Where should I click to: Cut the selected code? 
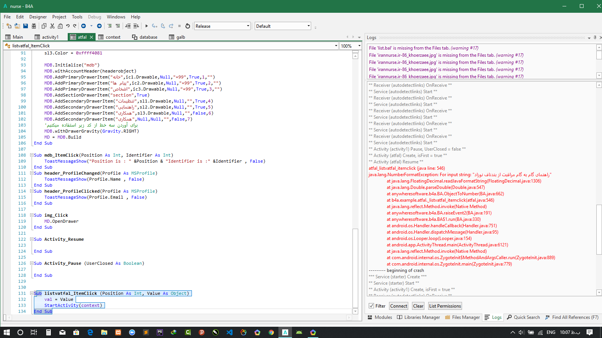pos(52,26)
